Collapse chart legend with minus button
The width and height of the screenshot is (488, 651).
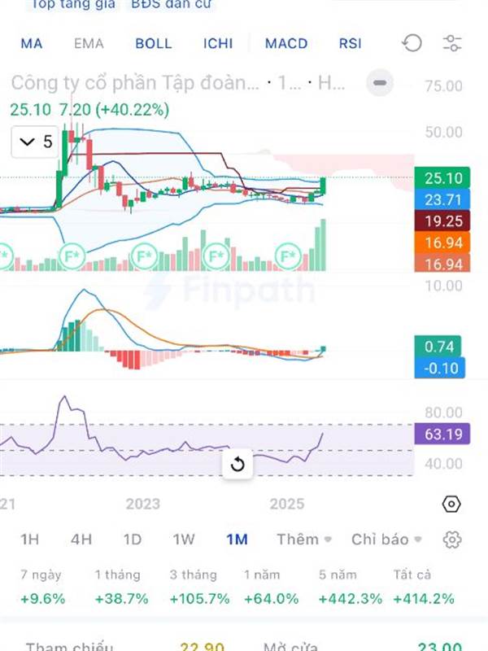(x=380, y=83)
